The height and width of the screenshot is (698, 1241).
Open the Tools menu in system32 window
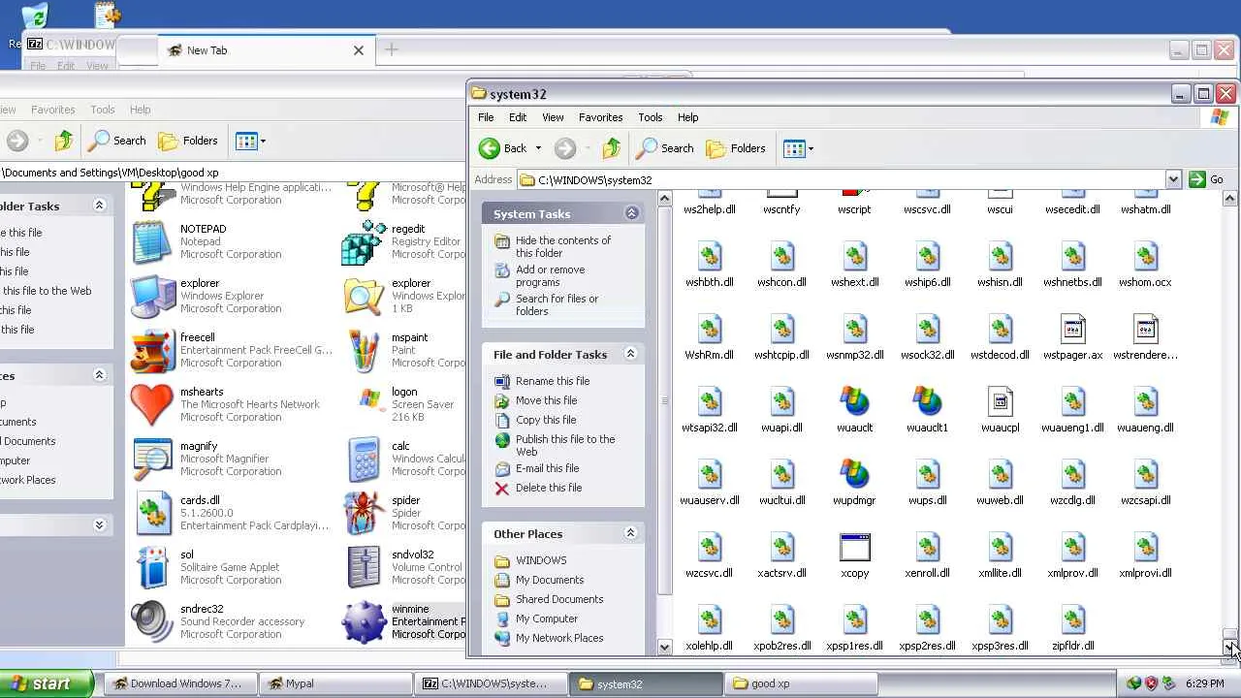coord(650,117)
